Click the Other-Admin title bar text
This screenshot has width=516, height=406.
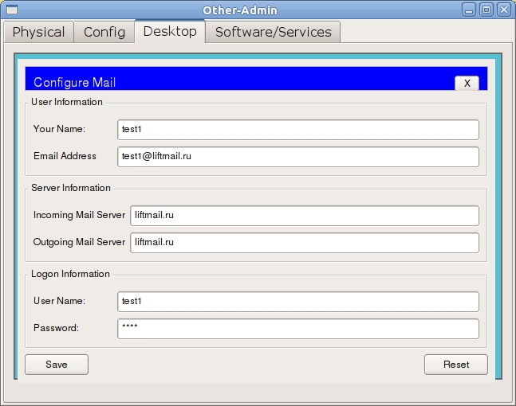pyautogui.click(x=257, y=10)
